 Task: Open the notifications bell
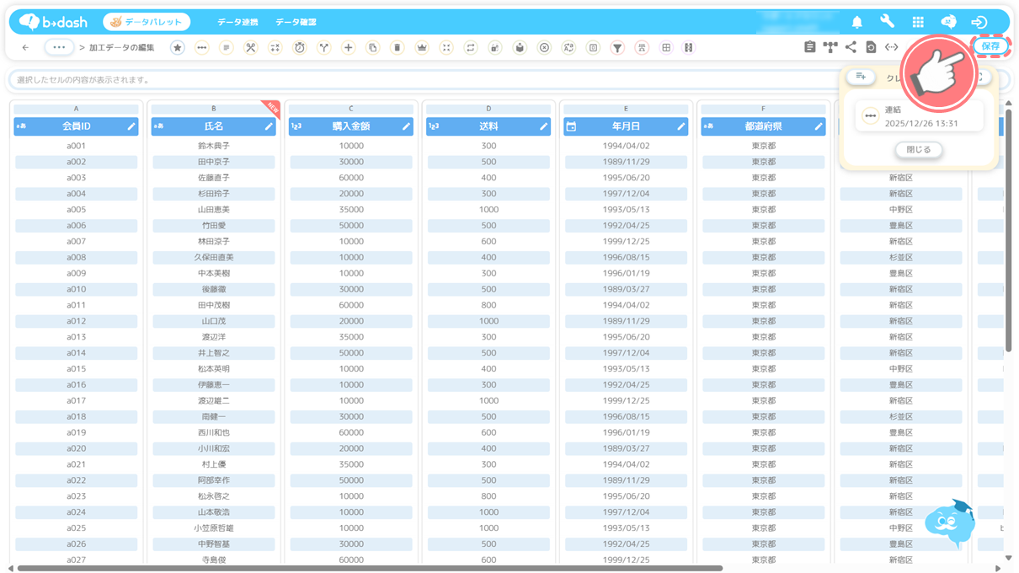coord(856,22)
